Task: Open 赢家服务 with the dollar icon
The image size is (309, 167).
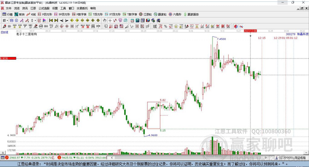Action: [x=191, y=14]
